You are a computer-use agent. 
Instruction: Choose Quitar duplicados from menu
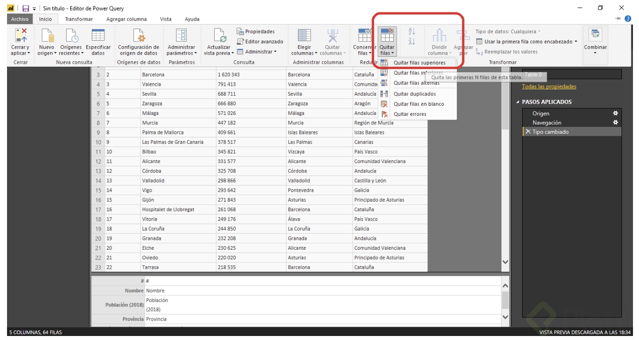coord(417,94)
